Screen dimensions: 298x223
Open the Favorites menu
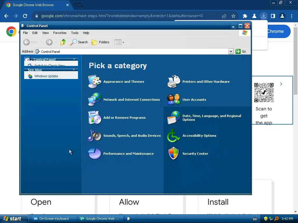coord(60,33)
